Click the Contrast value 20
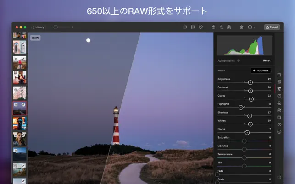 click(x=269, y=87)
